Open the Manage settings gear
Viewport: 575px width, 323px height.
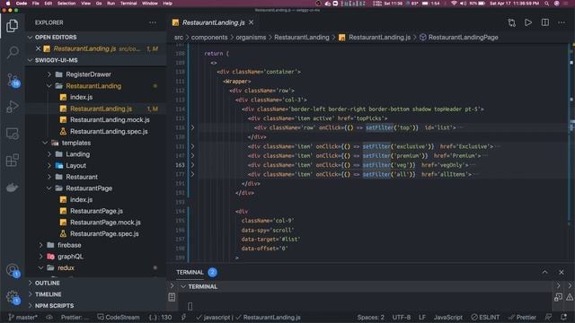point(13,297)
